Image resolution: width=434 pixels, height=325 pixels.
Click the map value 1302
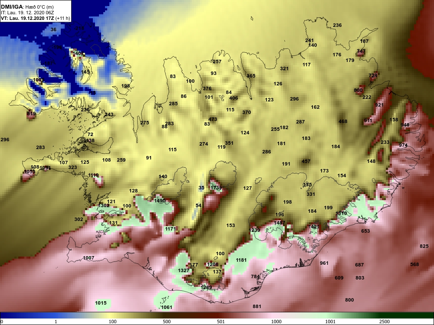click(x=104, y=205)
